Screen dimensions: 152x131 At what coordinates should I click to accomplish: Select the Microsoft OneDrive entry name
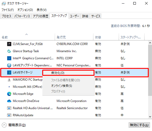pos(26,101)
